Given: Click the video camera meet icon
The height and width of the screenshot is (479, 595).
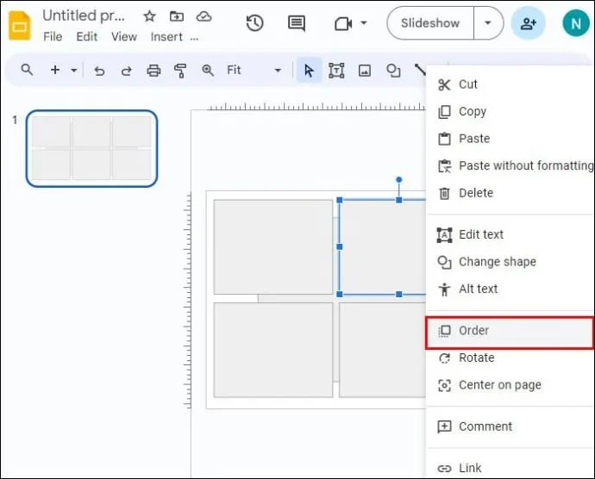Looking at the screenshot, I should click(x=343, y=24).
